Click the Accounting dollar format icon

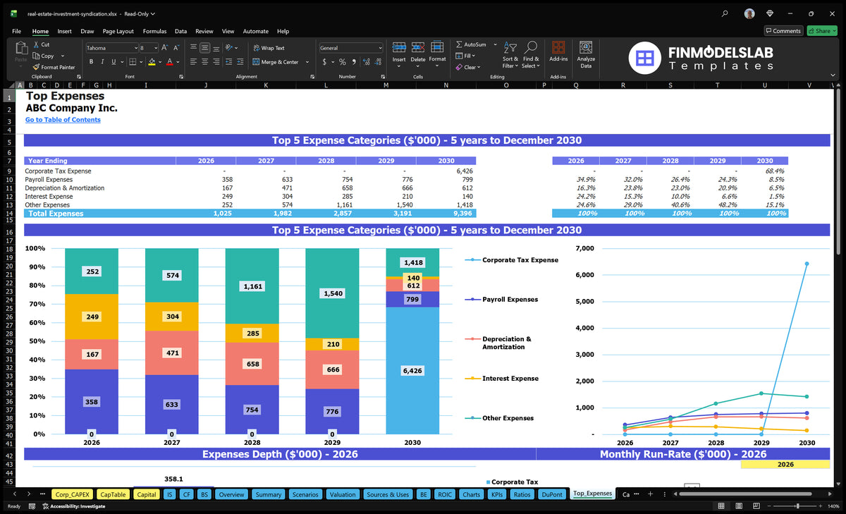[324, 62]
